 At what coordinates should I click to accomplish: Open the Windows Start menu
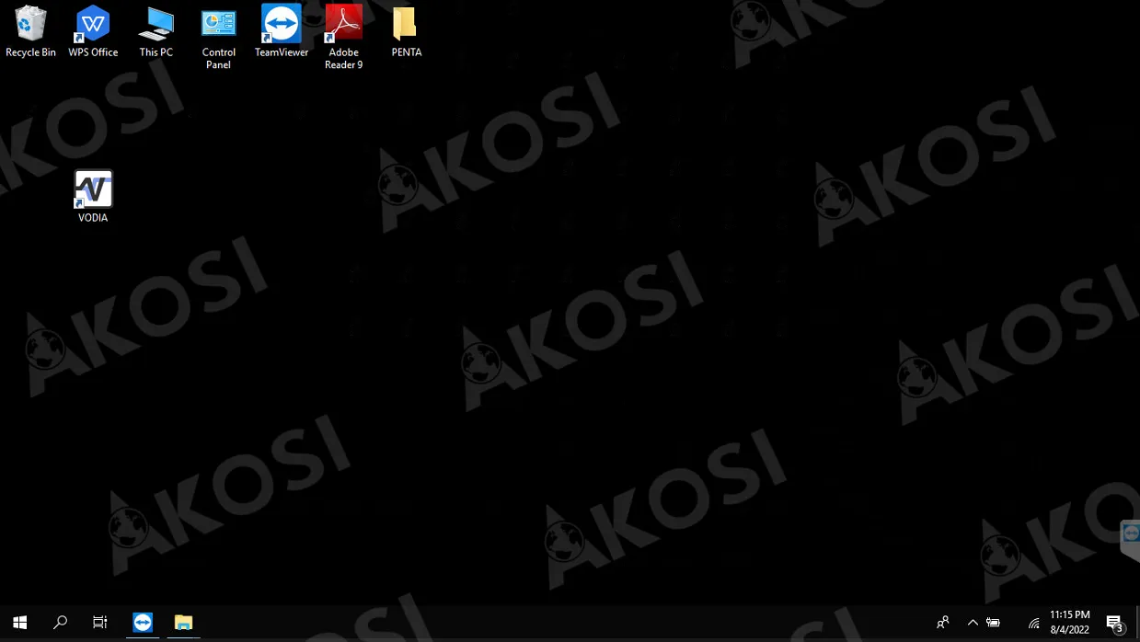click(x=19, y=623)
